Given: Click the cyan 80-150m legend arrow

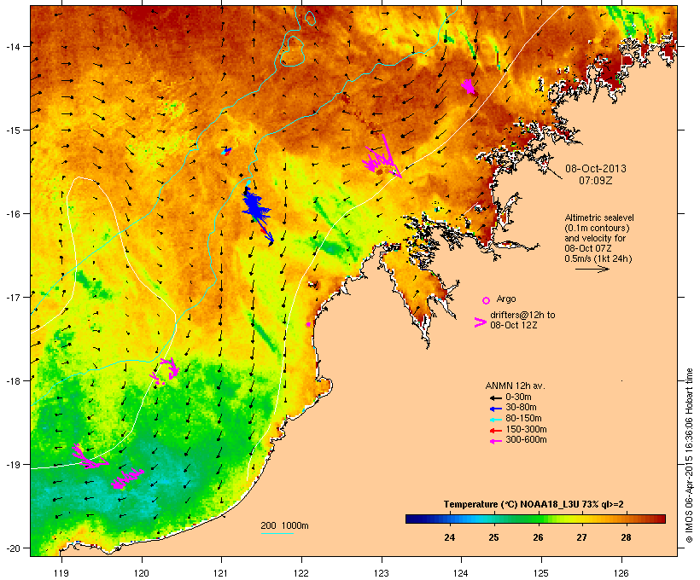Looking at the screenshot, I should pyautogui.click(x=495, y=420).
